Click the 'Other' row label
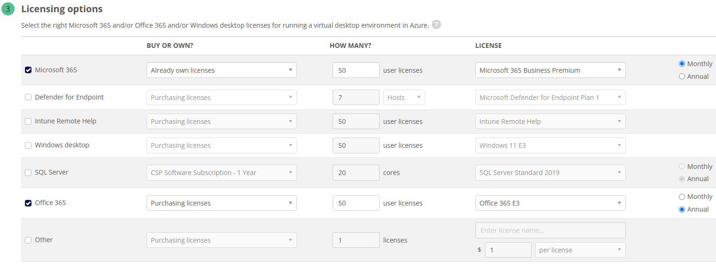The image size is (716, 267). [x=44, y=240]
